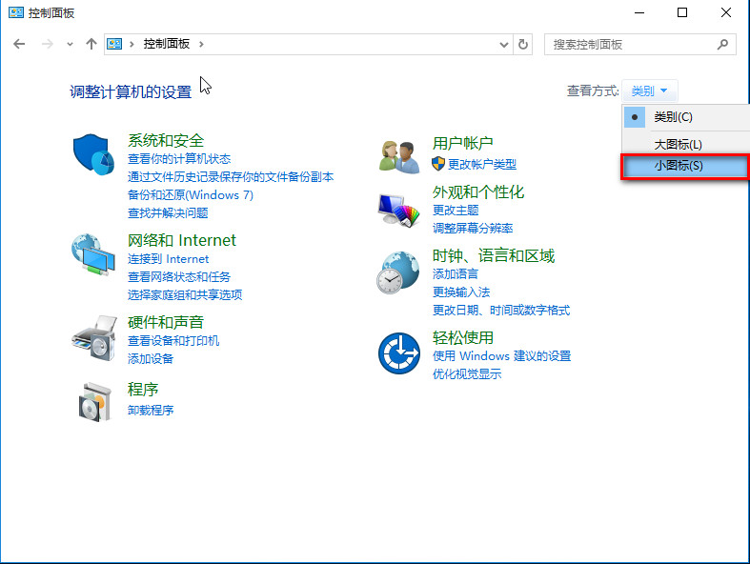Open 用户帐户 category
This screenshot has width=750, height=564.
462,143
